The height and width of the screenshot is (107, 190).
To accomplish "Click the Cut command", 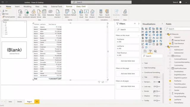I will tap(5, 11).
